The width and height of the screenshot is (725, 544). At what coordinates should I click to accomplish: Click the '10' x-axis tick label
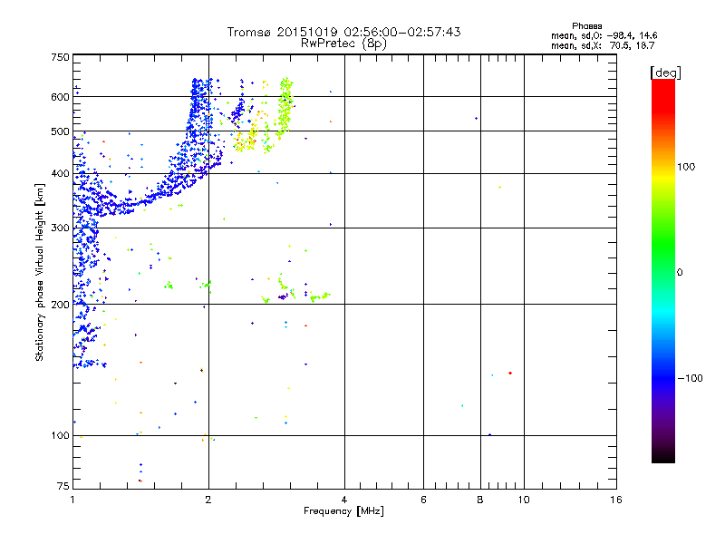[x=524, y=500]
